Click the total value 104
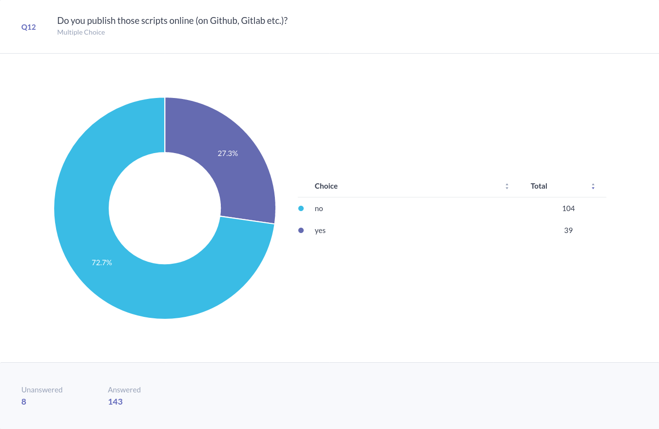659x429 pixels. pos(568,209)
